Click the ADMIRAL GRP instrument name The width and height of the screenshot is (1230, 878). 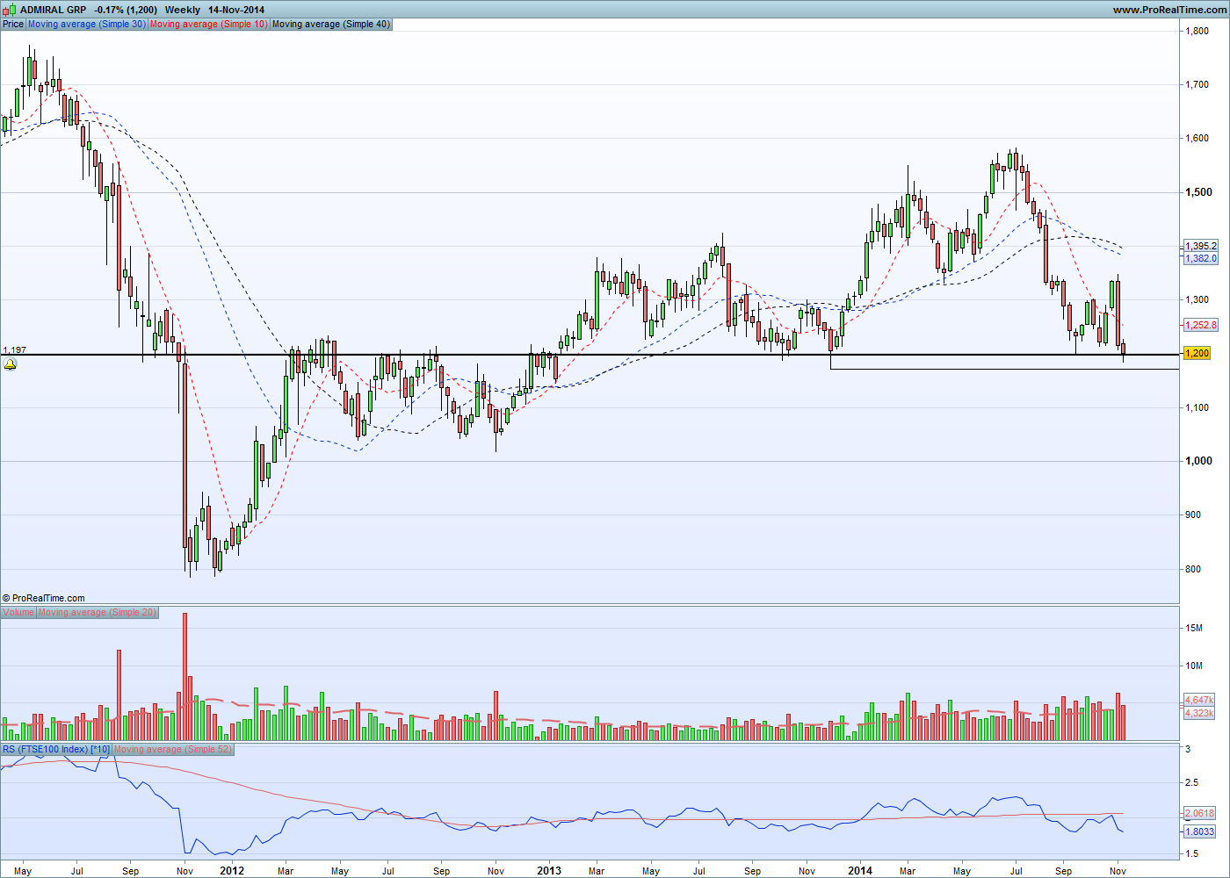tap(53, 10)
